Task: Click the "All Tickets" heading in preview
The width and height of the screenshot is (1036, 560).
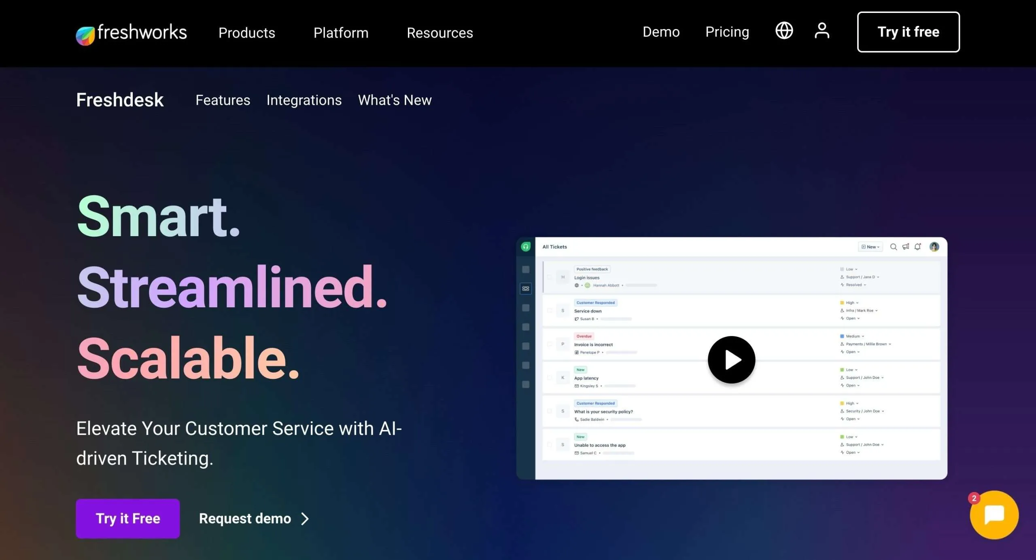Action: pos(554,247)
